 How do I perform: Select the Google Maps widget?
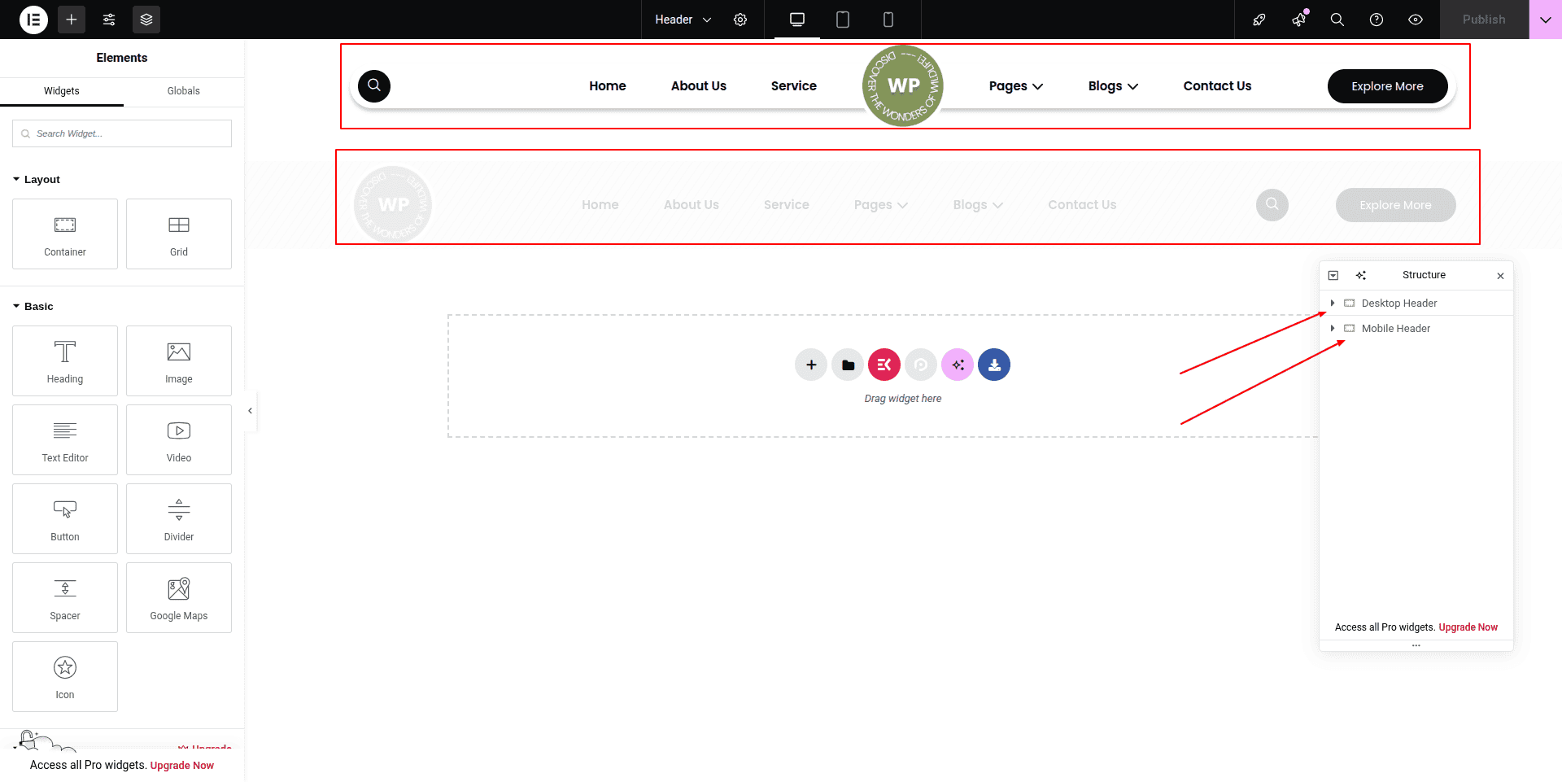(x=179, y=598)
